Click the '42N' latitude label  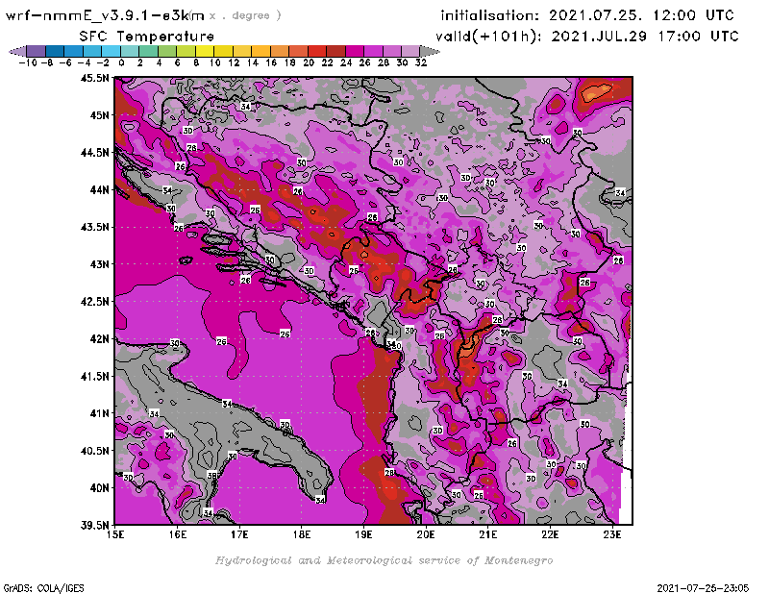(99, 339)
